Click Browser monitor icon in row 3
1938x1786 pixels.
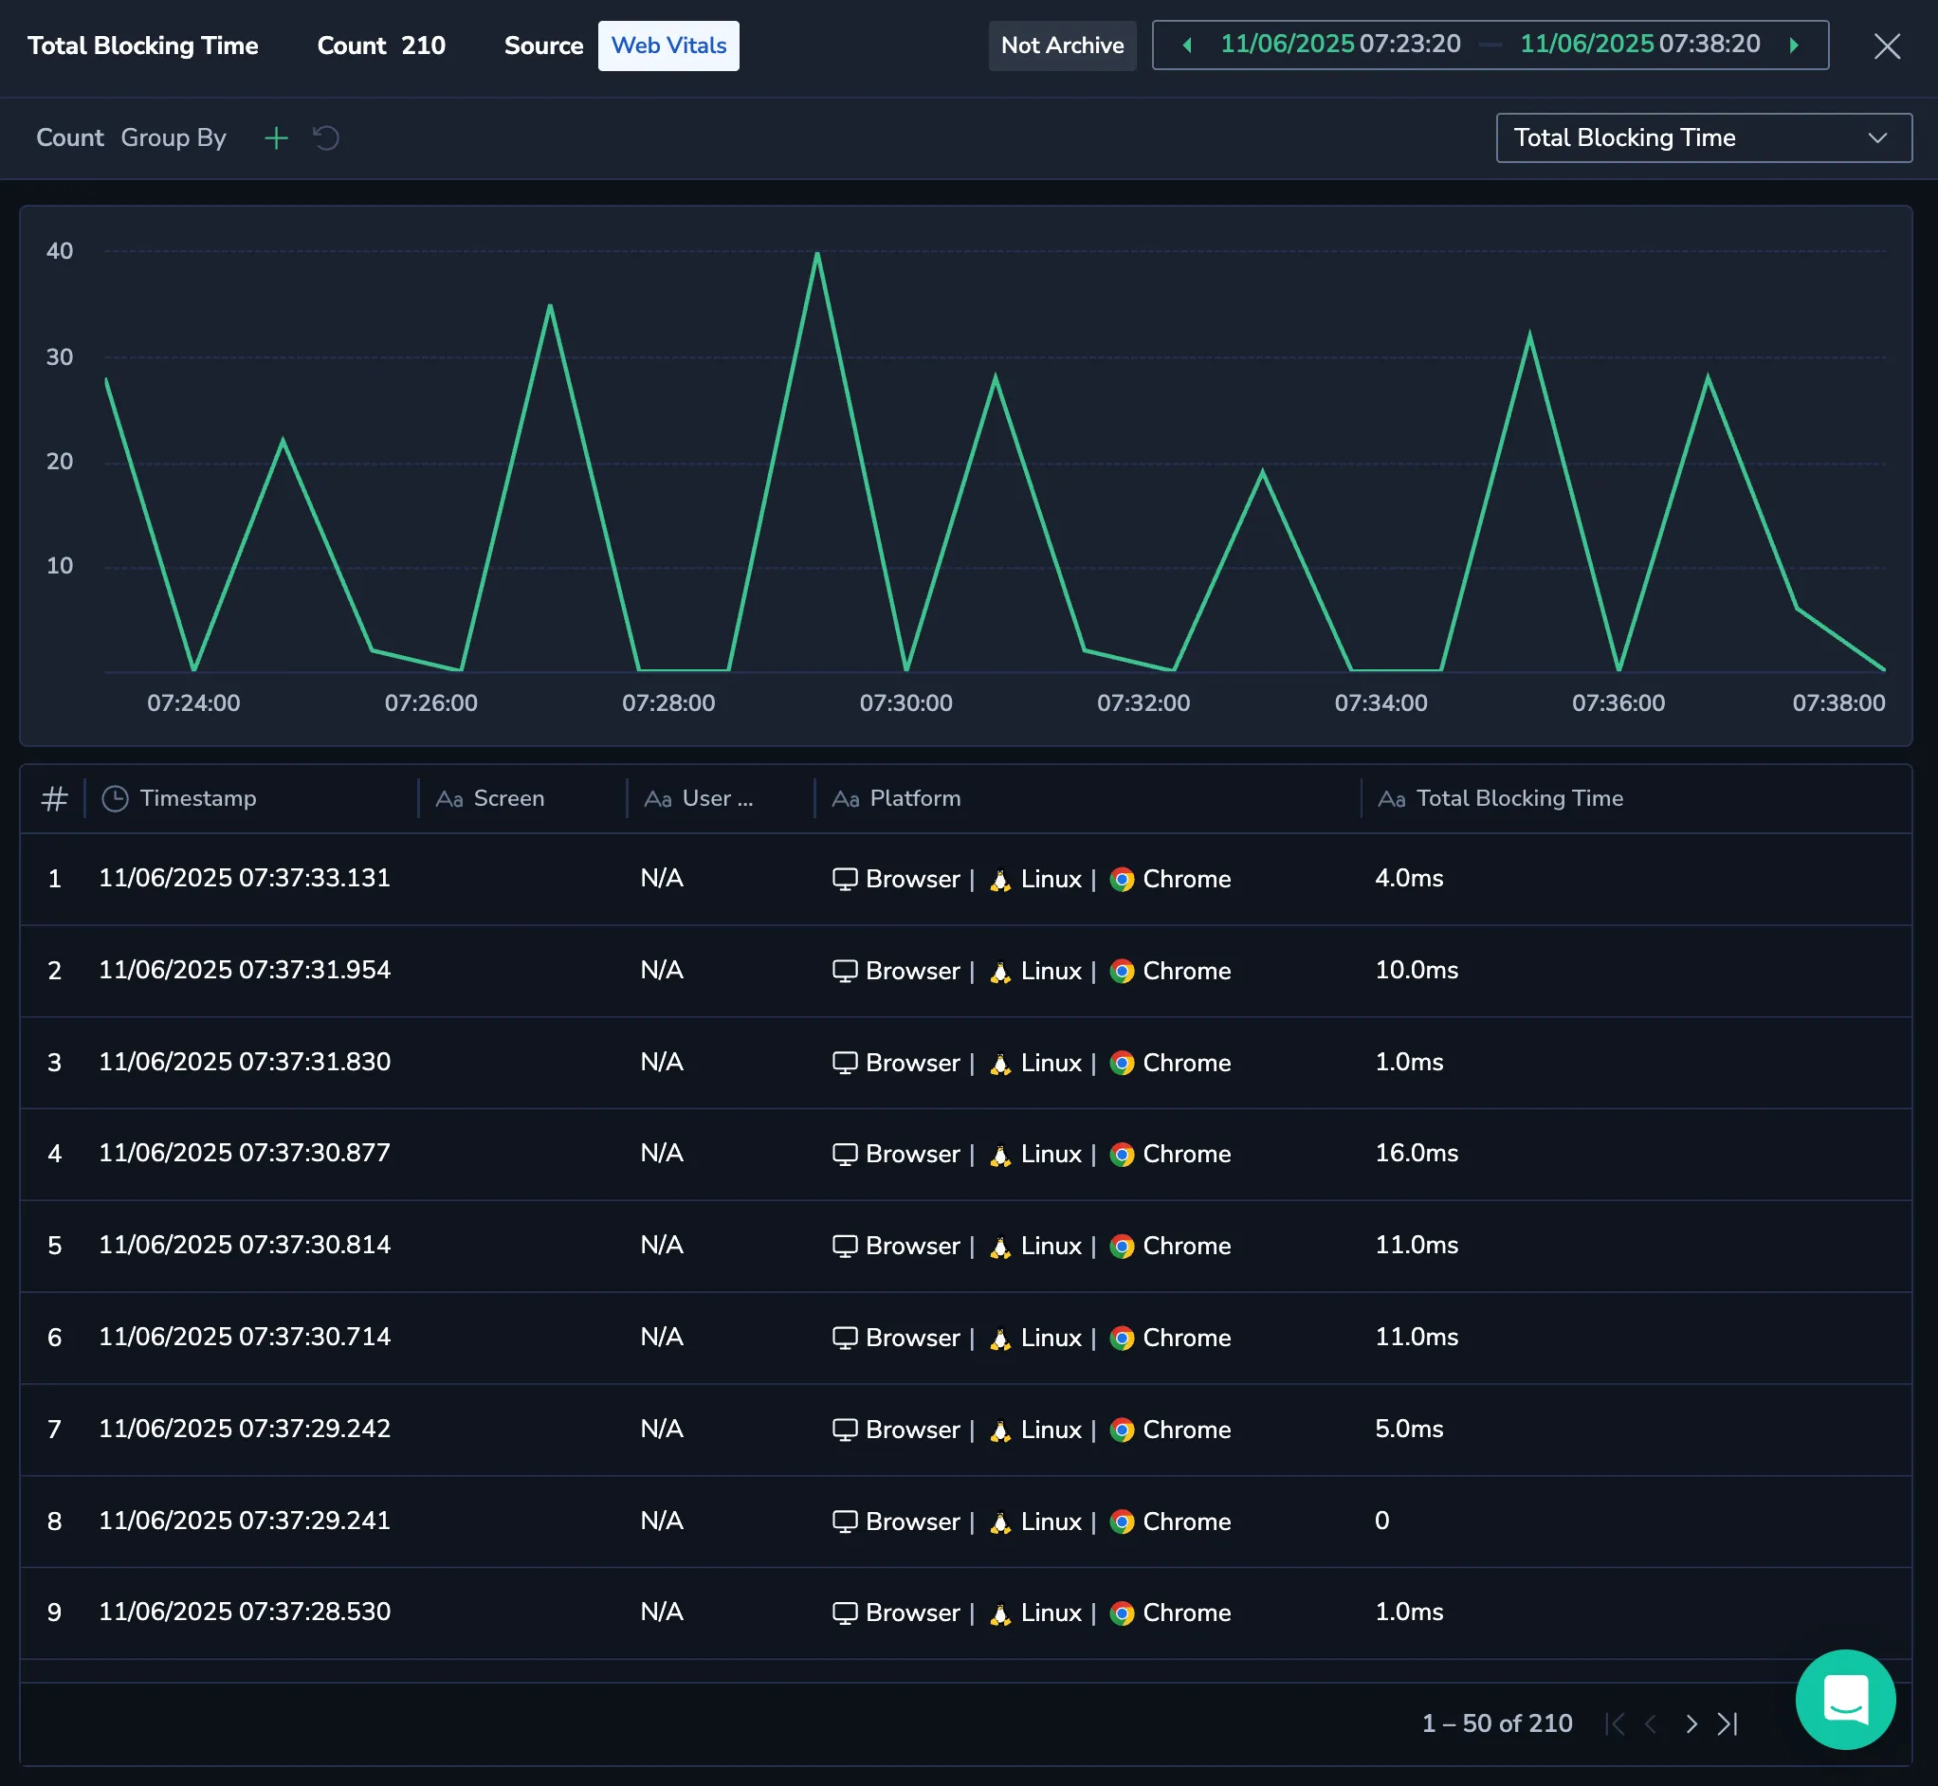(x=845, y=1063)
